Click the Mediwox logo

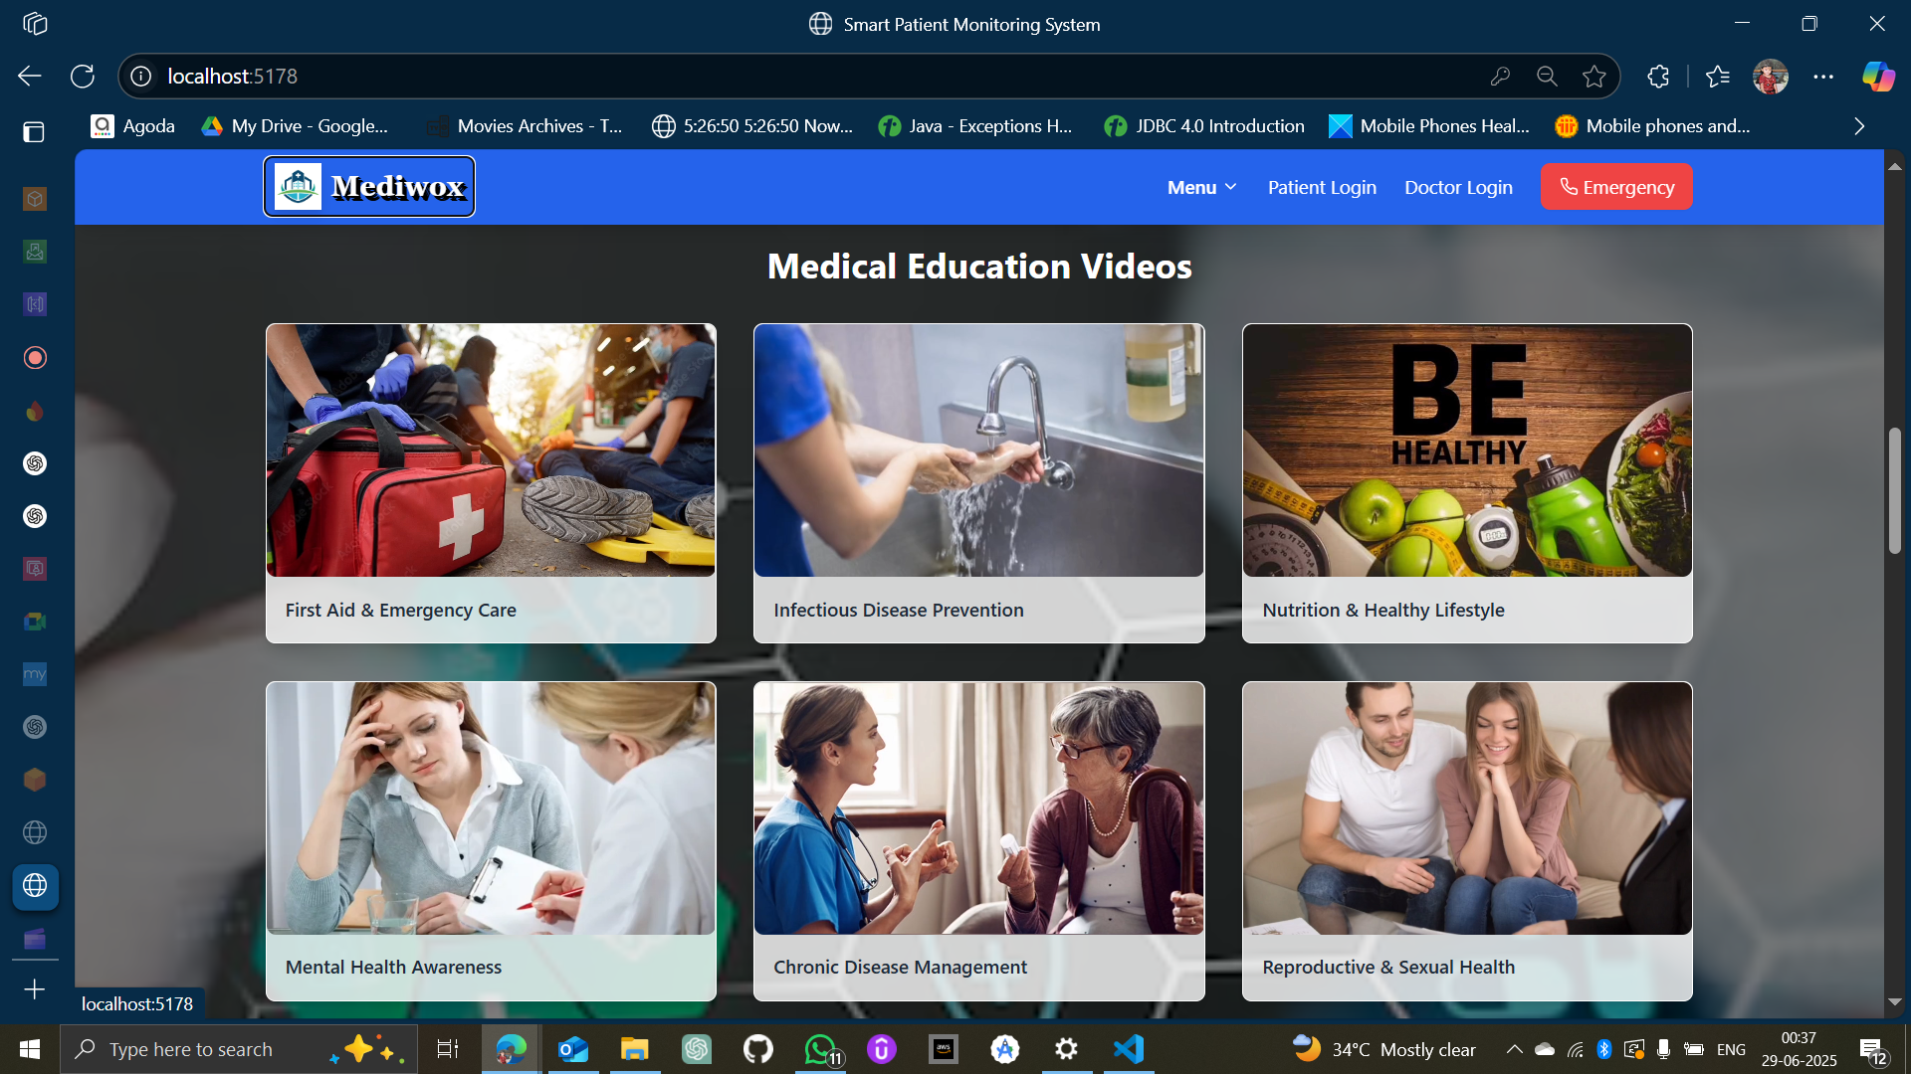click(369, 187)
